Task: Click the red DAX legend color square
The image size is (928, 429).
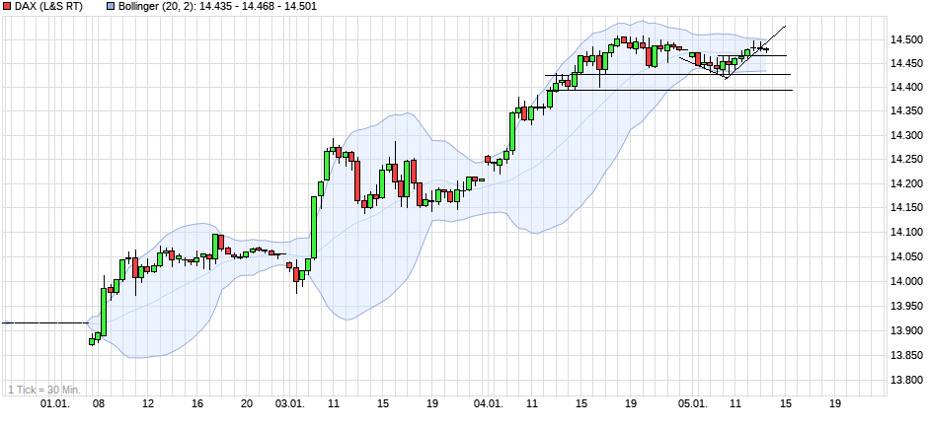Action: (x=7, y=6)
